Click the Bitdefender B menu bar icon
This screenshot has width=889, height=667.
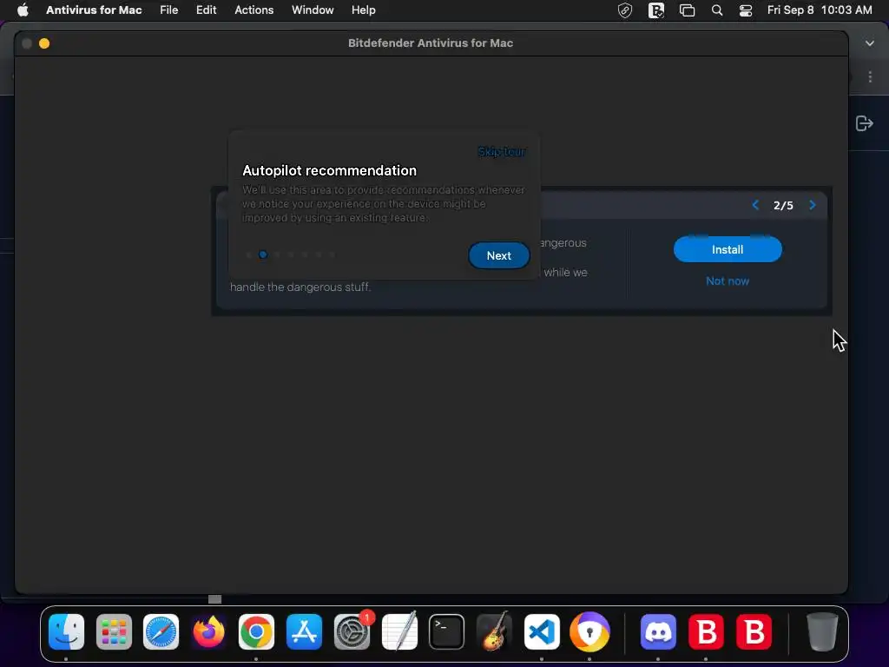point(656,10)
